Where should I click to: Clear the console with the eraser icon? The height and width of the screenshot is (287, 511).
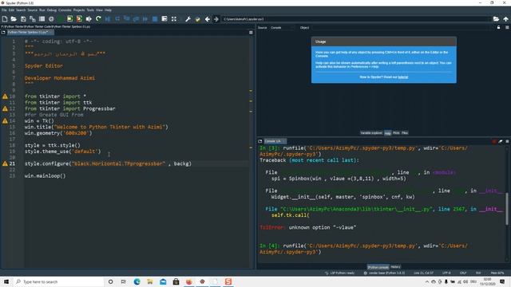coord(501,141)
